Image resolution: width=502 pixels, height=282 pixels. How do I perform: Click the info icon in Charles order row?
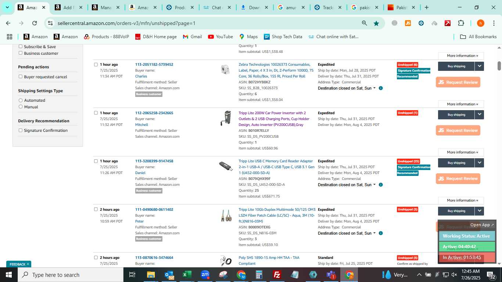pos(381,88)
